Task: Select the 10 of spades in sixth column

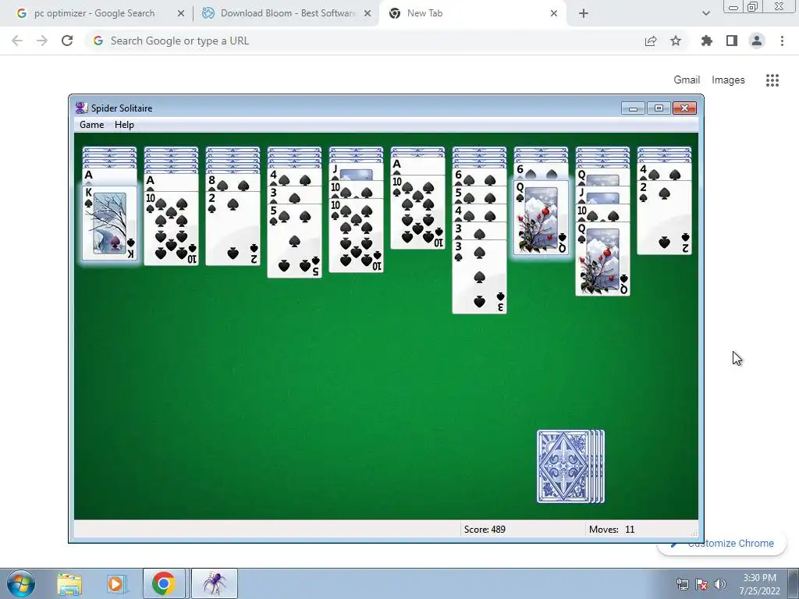Action: [418, 212]
